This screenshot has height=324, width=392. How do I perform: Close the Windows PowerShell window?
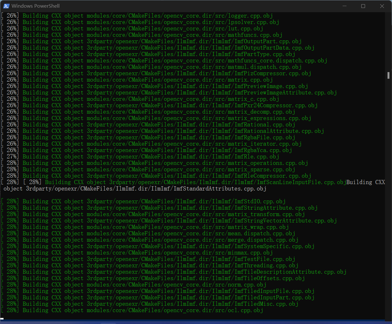click(x=382, y=6)
